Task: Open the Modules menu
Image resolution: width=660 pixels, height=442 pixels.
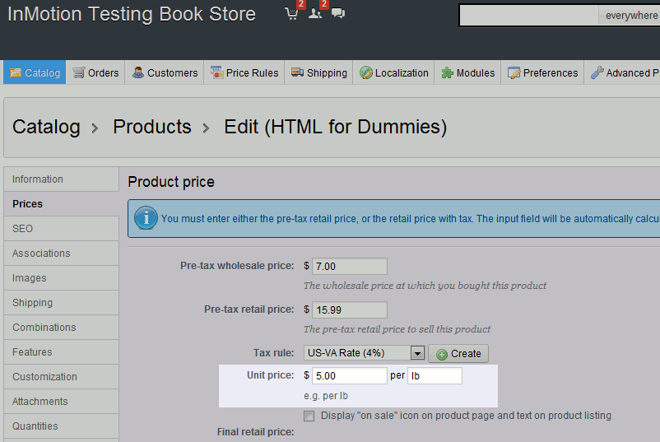Action: pyautogui.click(x=468, y=72)
